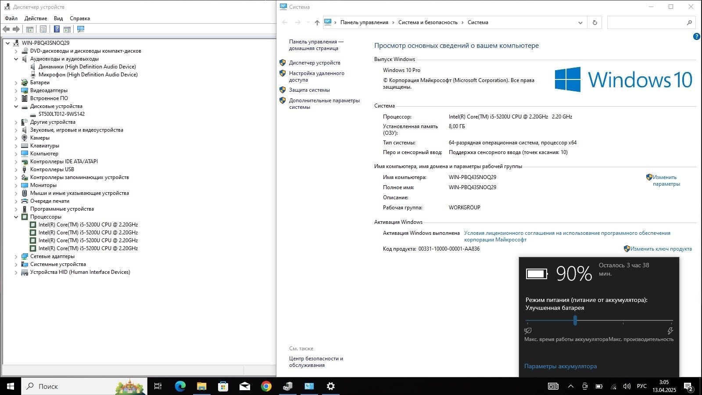Screen dimensions: 702x395
Task: Open the Properties toolbar icon in Device Manager
Action: click(43, 29)
